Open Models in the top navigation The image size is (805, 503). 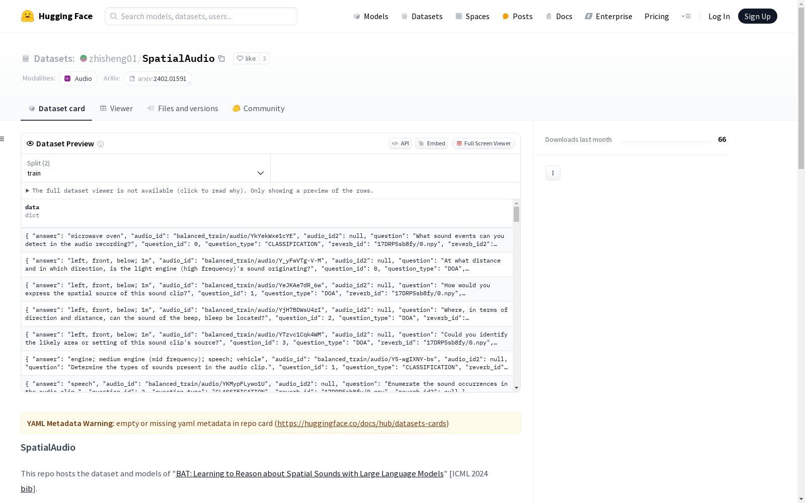pyautogui.click(x=371, y=16)
